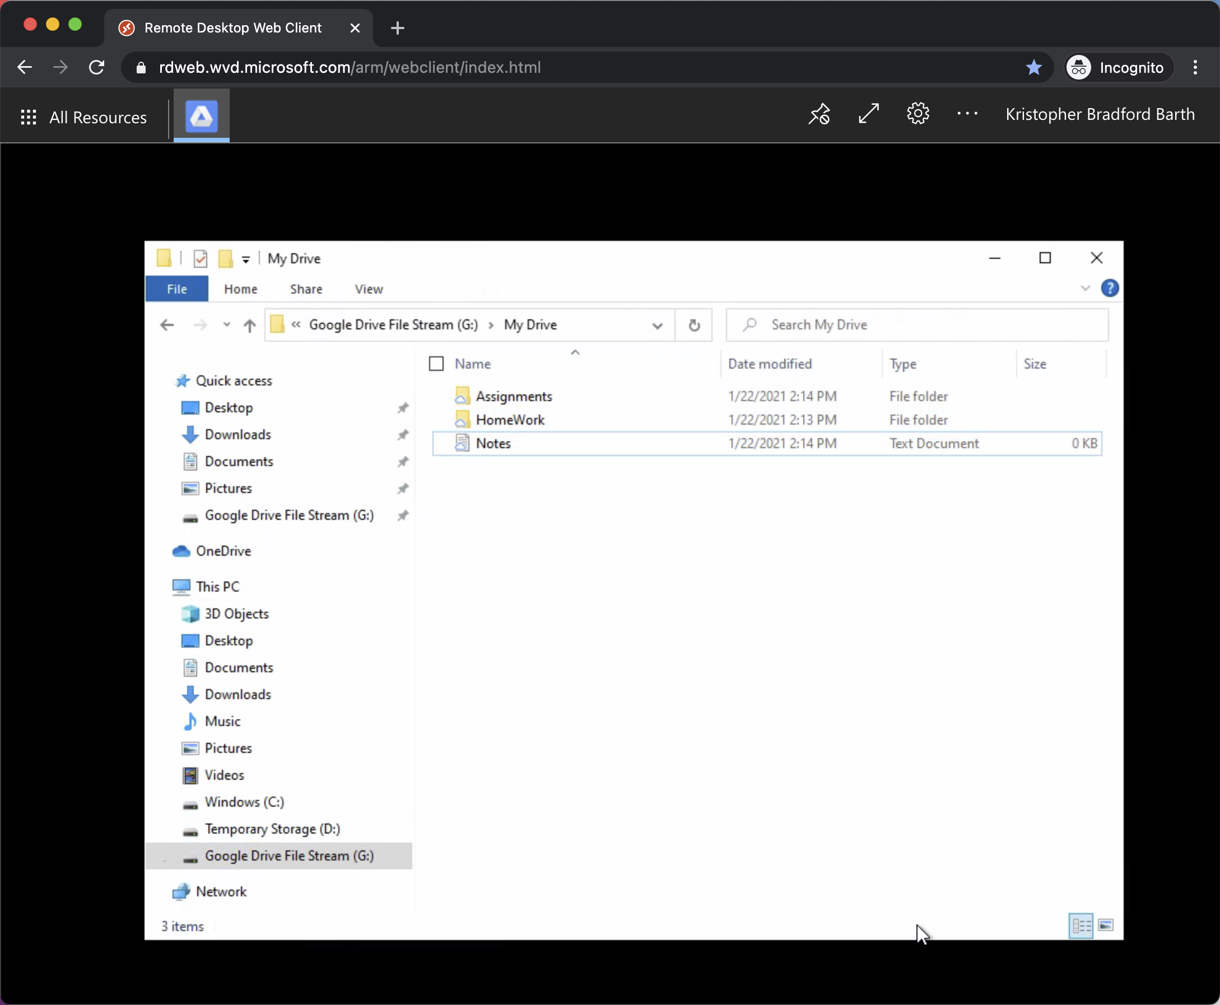Screen dimensions: 1220x1005
Task: Open the web client settings gear
Action: pyautogui.click(x=918, y=114)
